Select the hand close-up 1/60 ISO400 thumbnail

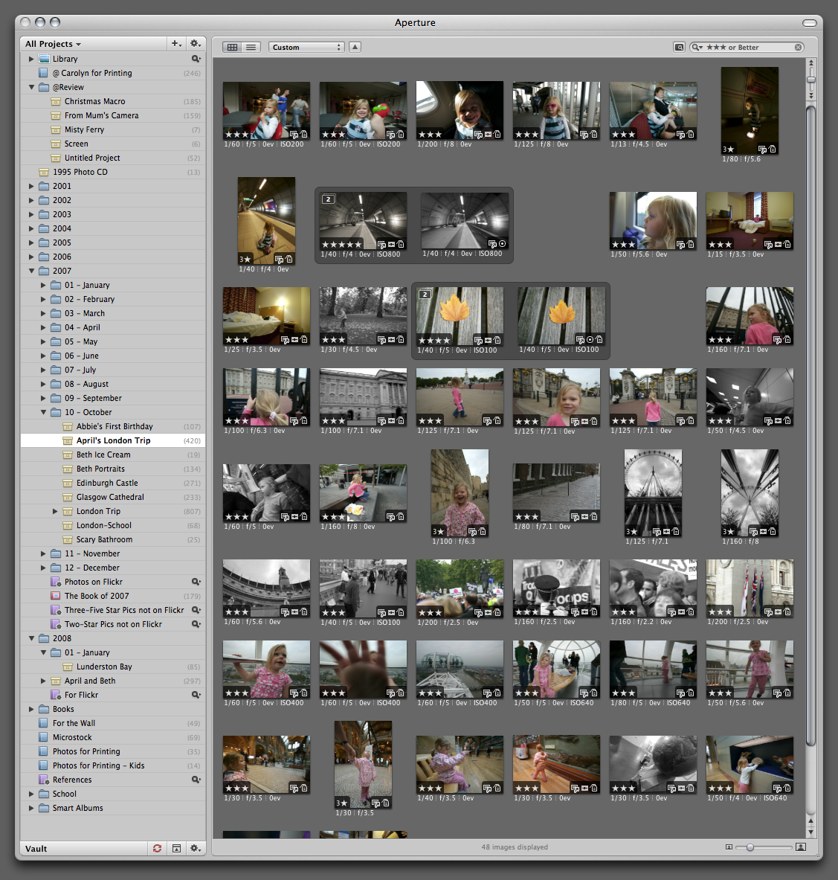pyautogui.click(x=363, y=669)
